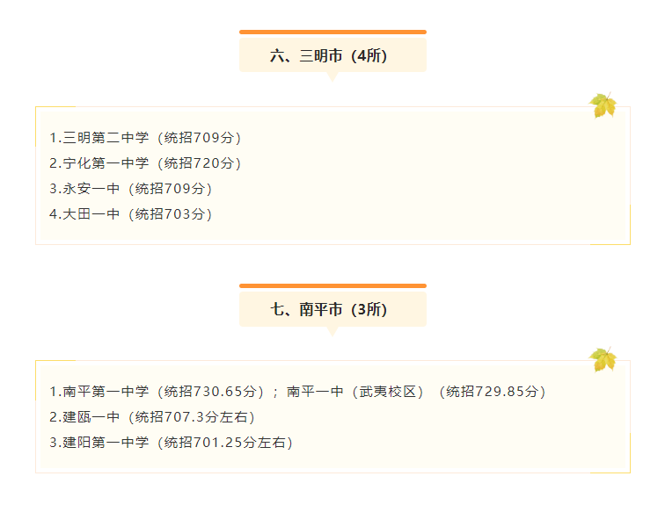Image resolution: width=665 pixels, height=505 pixels.
Task: Select 宁化第一中学 (统招720分) entry
Action: point(145,163)
